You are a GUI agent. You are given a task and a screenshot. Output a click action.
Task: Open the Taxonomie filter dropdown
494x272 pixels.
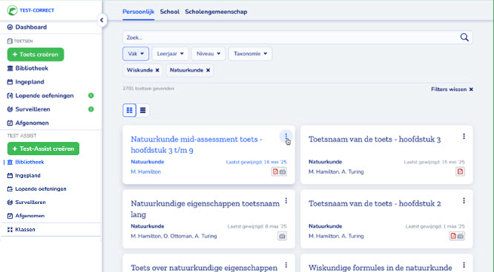coord(250,54)
